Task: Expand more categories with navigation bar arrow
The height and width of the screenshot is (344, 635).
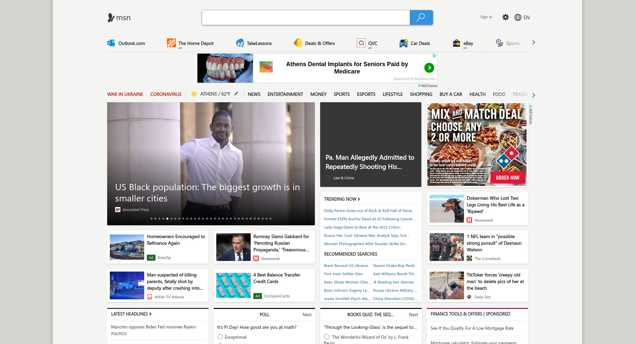Action: pos(533,95)
